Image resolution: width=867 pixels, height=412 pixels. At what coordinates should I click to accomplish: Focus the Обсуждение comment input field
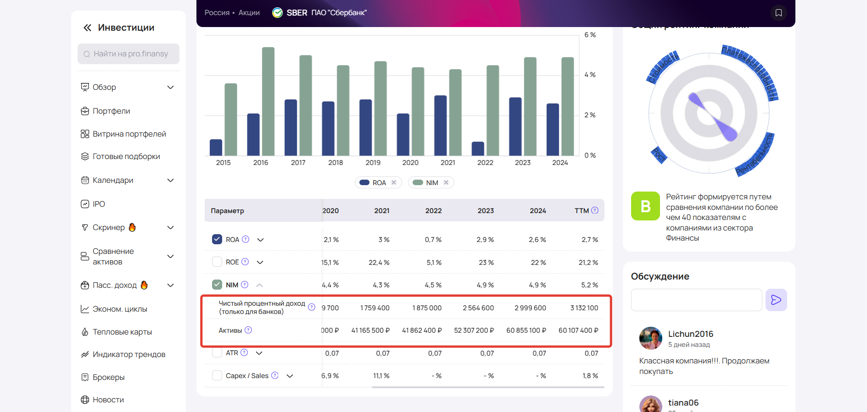pyautogui.click(x=696, y=300)
